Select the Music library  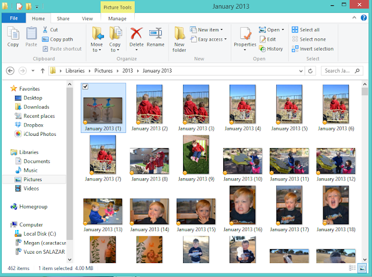point(26,170)
